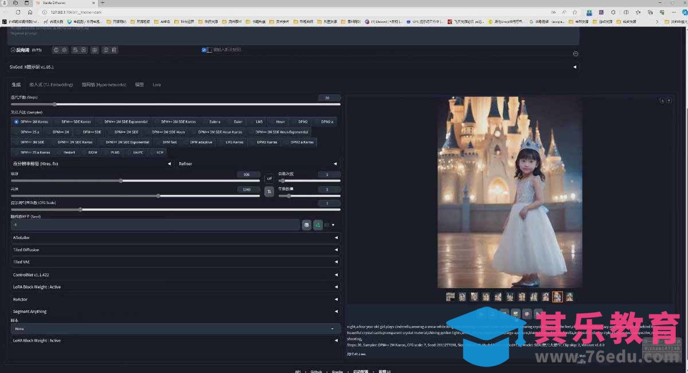Click the width slider with value 936
The width and height of the screenshot is (688, 373).
pyautogui.click(x=135, y=180)
